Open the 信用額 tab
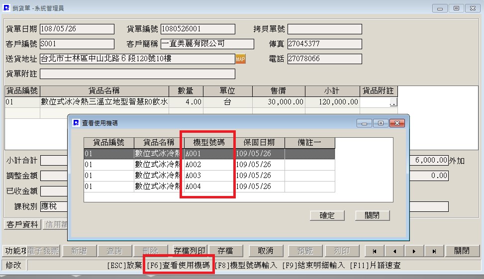Screen dimensions: 484x279 56,224
